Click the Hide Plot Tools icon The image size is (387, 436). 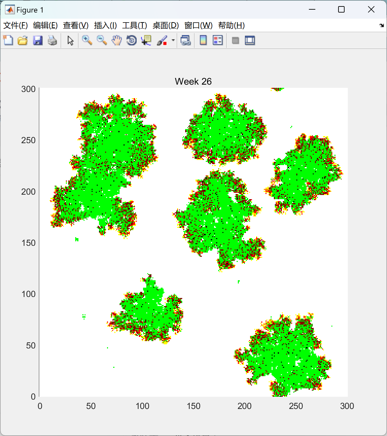[235, 40]
